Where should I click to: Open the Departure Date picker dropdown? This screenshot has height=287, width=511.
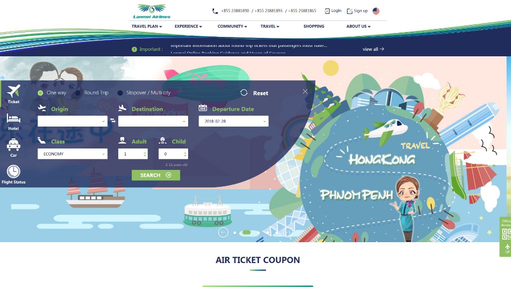(x=234, y=121)
